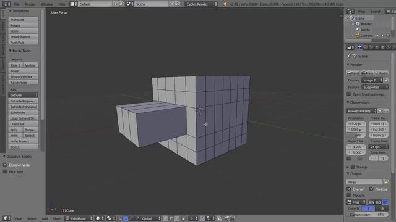Select the Object properties tab icon

pos(382,47)
